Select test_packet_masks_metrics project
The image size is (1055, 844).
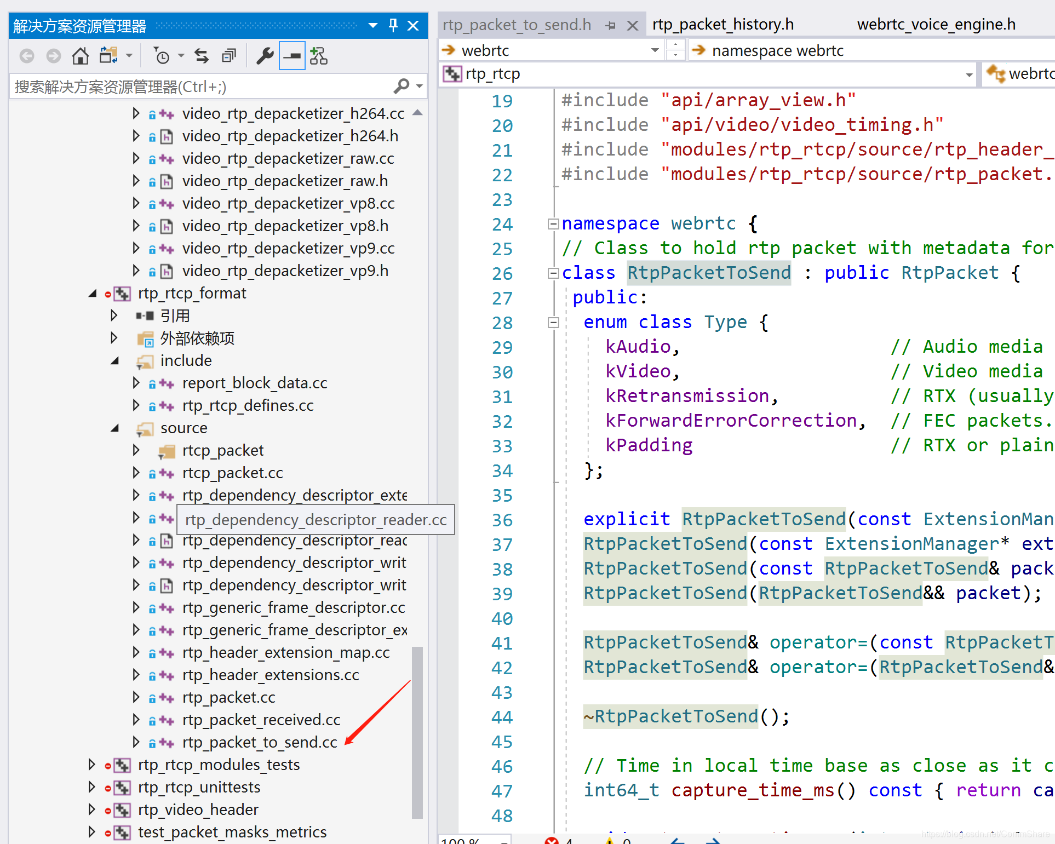coord(232,832)
